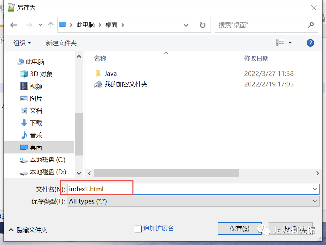This screenshot has width=326, height=245.
Task: Refresh the current folder listing
Action: point(202,25)
